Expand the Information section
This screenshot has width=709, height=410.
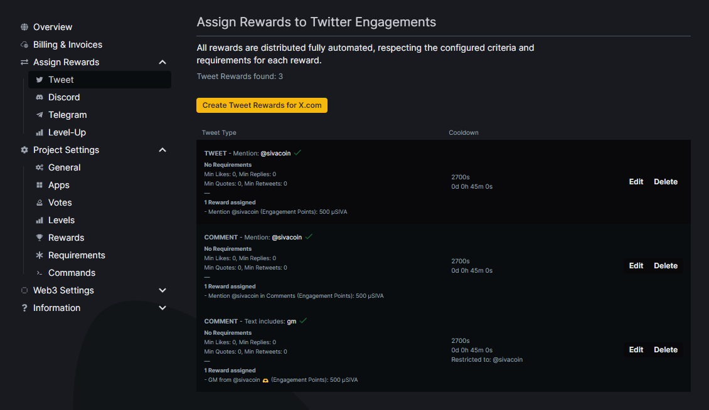[163, 308]
